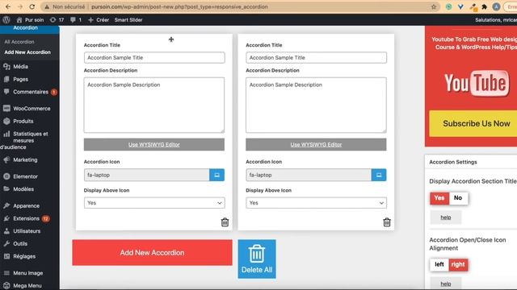Open the browser profile avatar icon
This screenshot has width=517, height=290.
pos(496,6)
